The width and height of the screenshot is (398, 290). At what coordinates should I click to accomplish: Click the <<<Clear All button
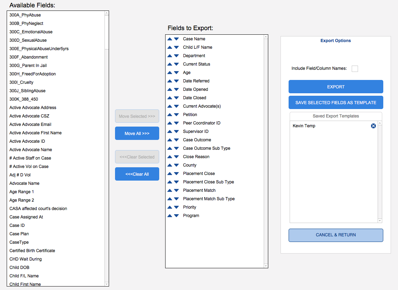[x=137, y=174]
